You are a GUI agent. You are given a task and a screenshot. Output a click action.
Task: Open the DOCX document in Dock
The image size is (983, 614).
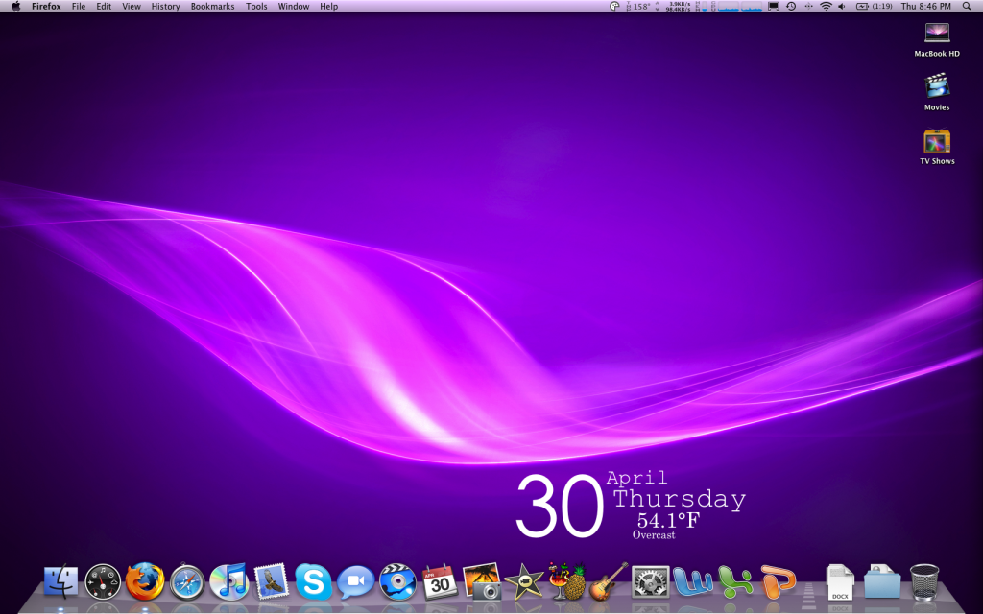[x=840, y=582]
